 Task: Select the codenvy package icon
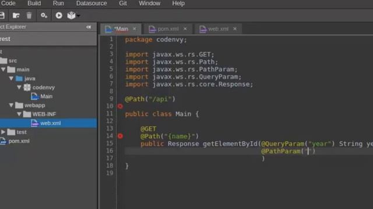click(x=27, y=87)
